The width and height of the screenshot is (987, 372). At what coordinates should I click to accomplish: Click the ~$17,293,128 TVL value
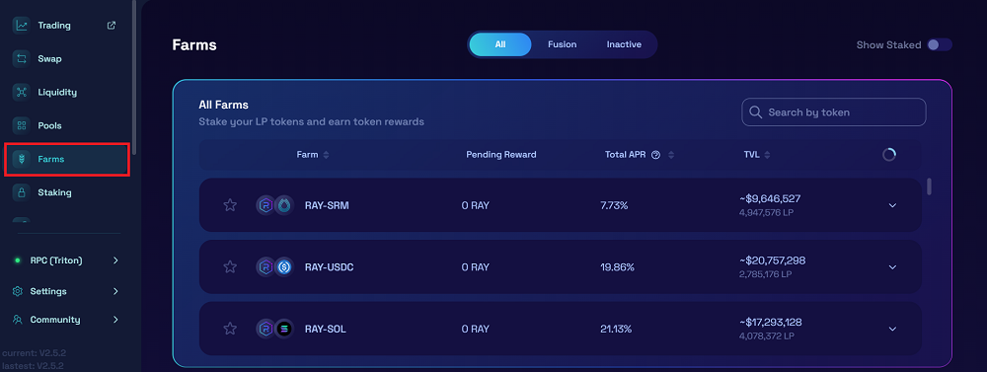(x=771, y=323)
